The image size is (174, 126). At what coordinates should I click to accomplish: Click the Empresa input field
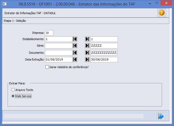click(49, 33)
